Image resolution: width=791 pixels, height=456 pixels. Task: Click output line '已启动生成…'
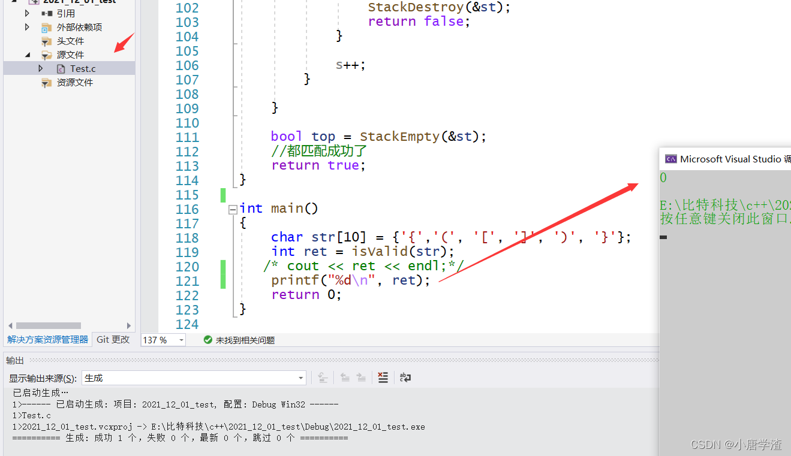(x=41, y=393)
